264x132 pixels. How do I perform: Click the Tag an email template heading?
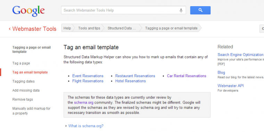pyautogui.click(x=91, y=47)
